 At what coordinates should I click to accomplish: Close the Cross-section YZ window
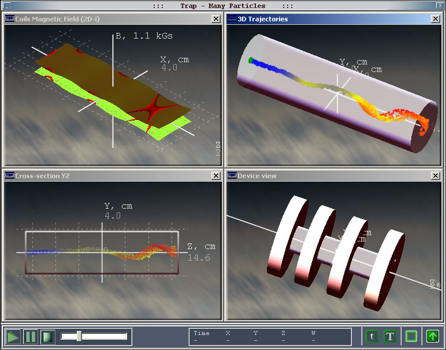[x=215, y=175]
